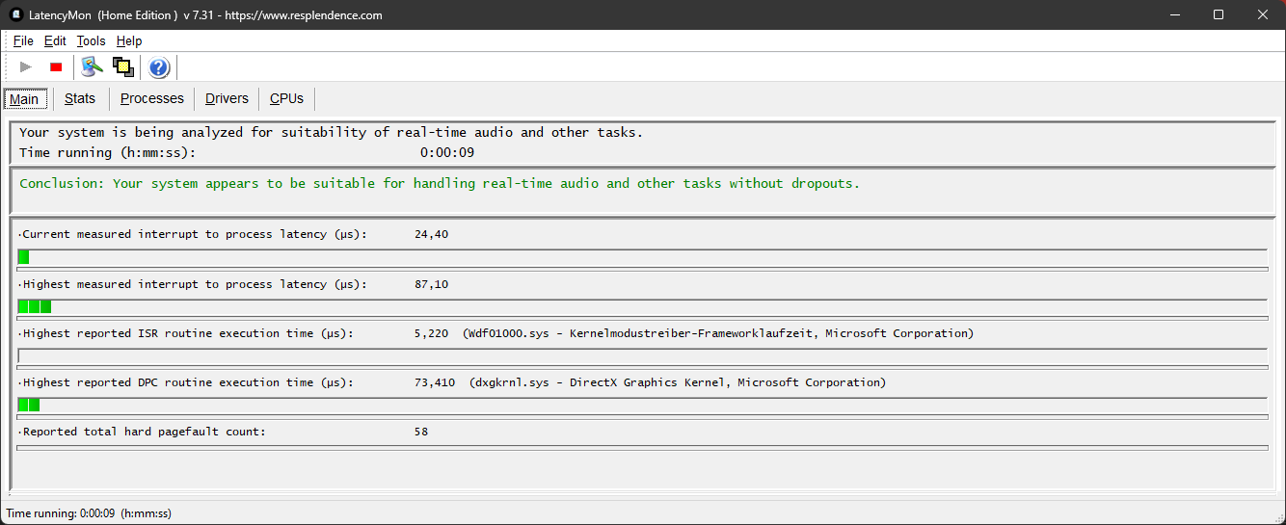
Task: Click the highest interrupt to process latency bar
Action: click(x=642, y=306)
